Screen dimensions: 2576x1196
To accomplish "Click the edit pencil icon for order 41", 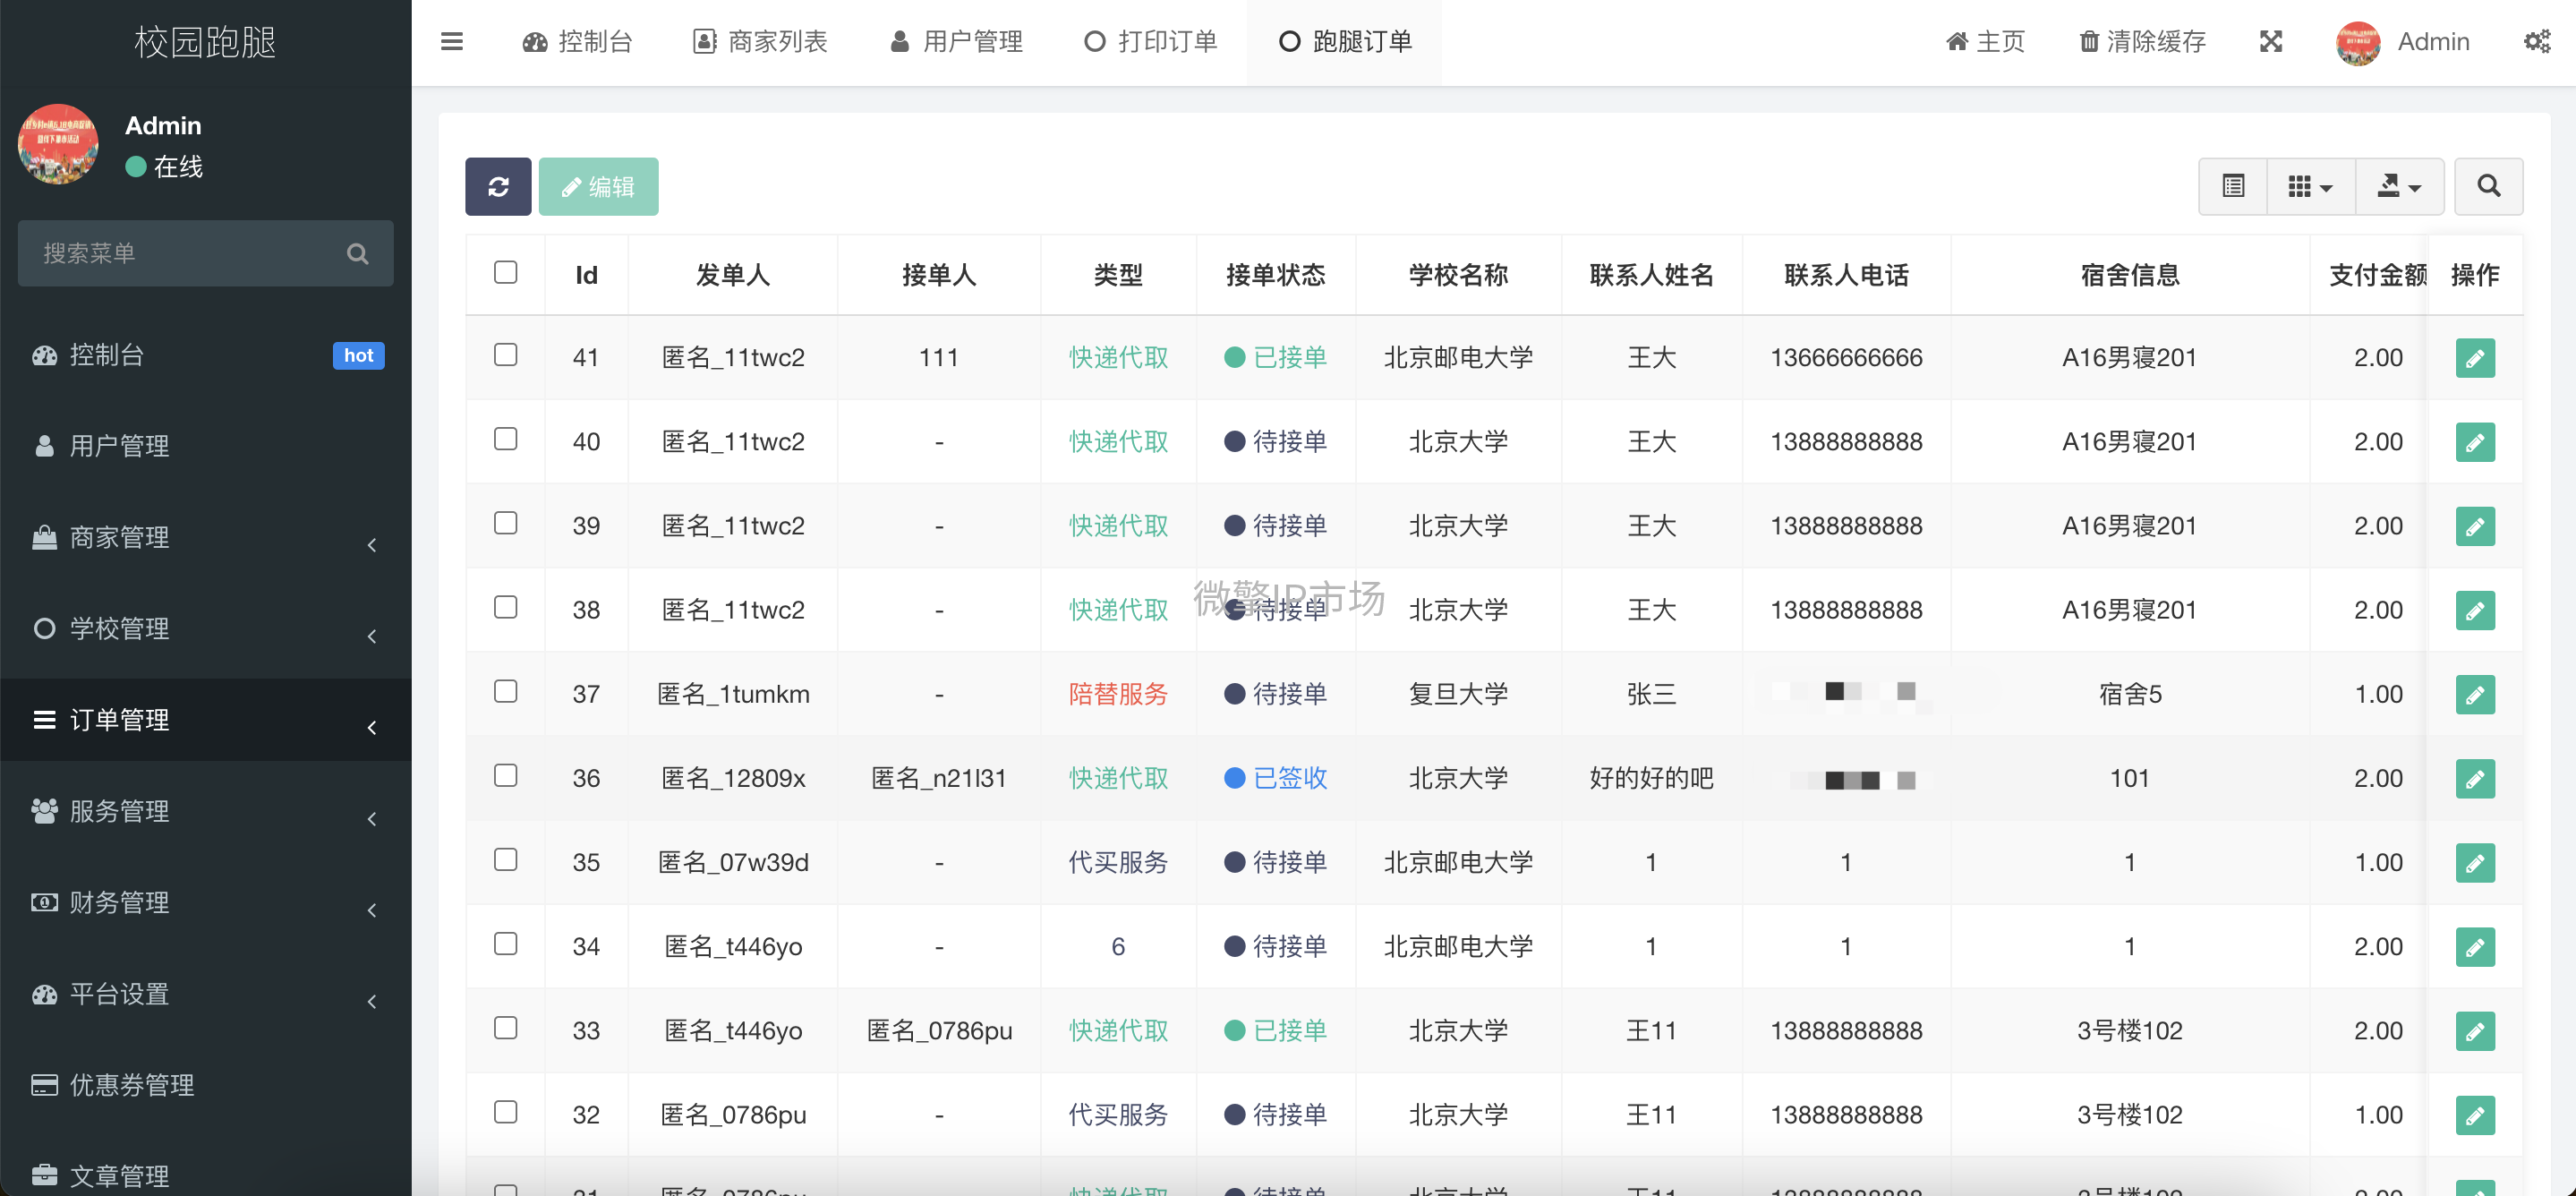I will (2475, 358).
